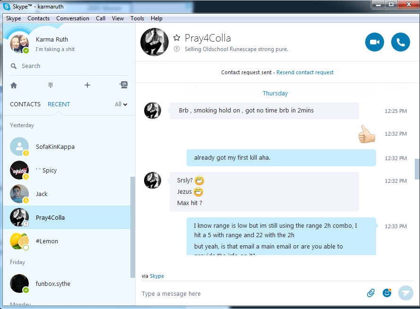Viewport: 420px width, 309px height.
Task: Click the Thursday date header
Action: click(275, 93)
